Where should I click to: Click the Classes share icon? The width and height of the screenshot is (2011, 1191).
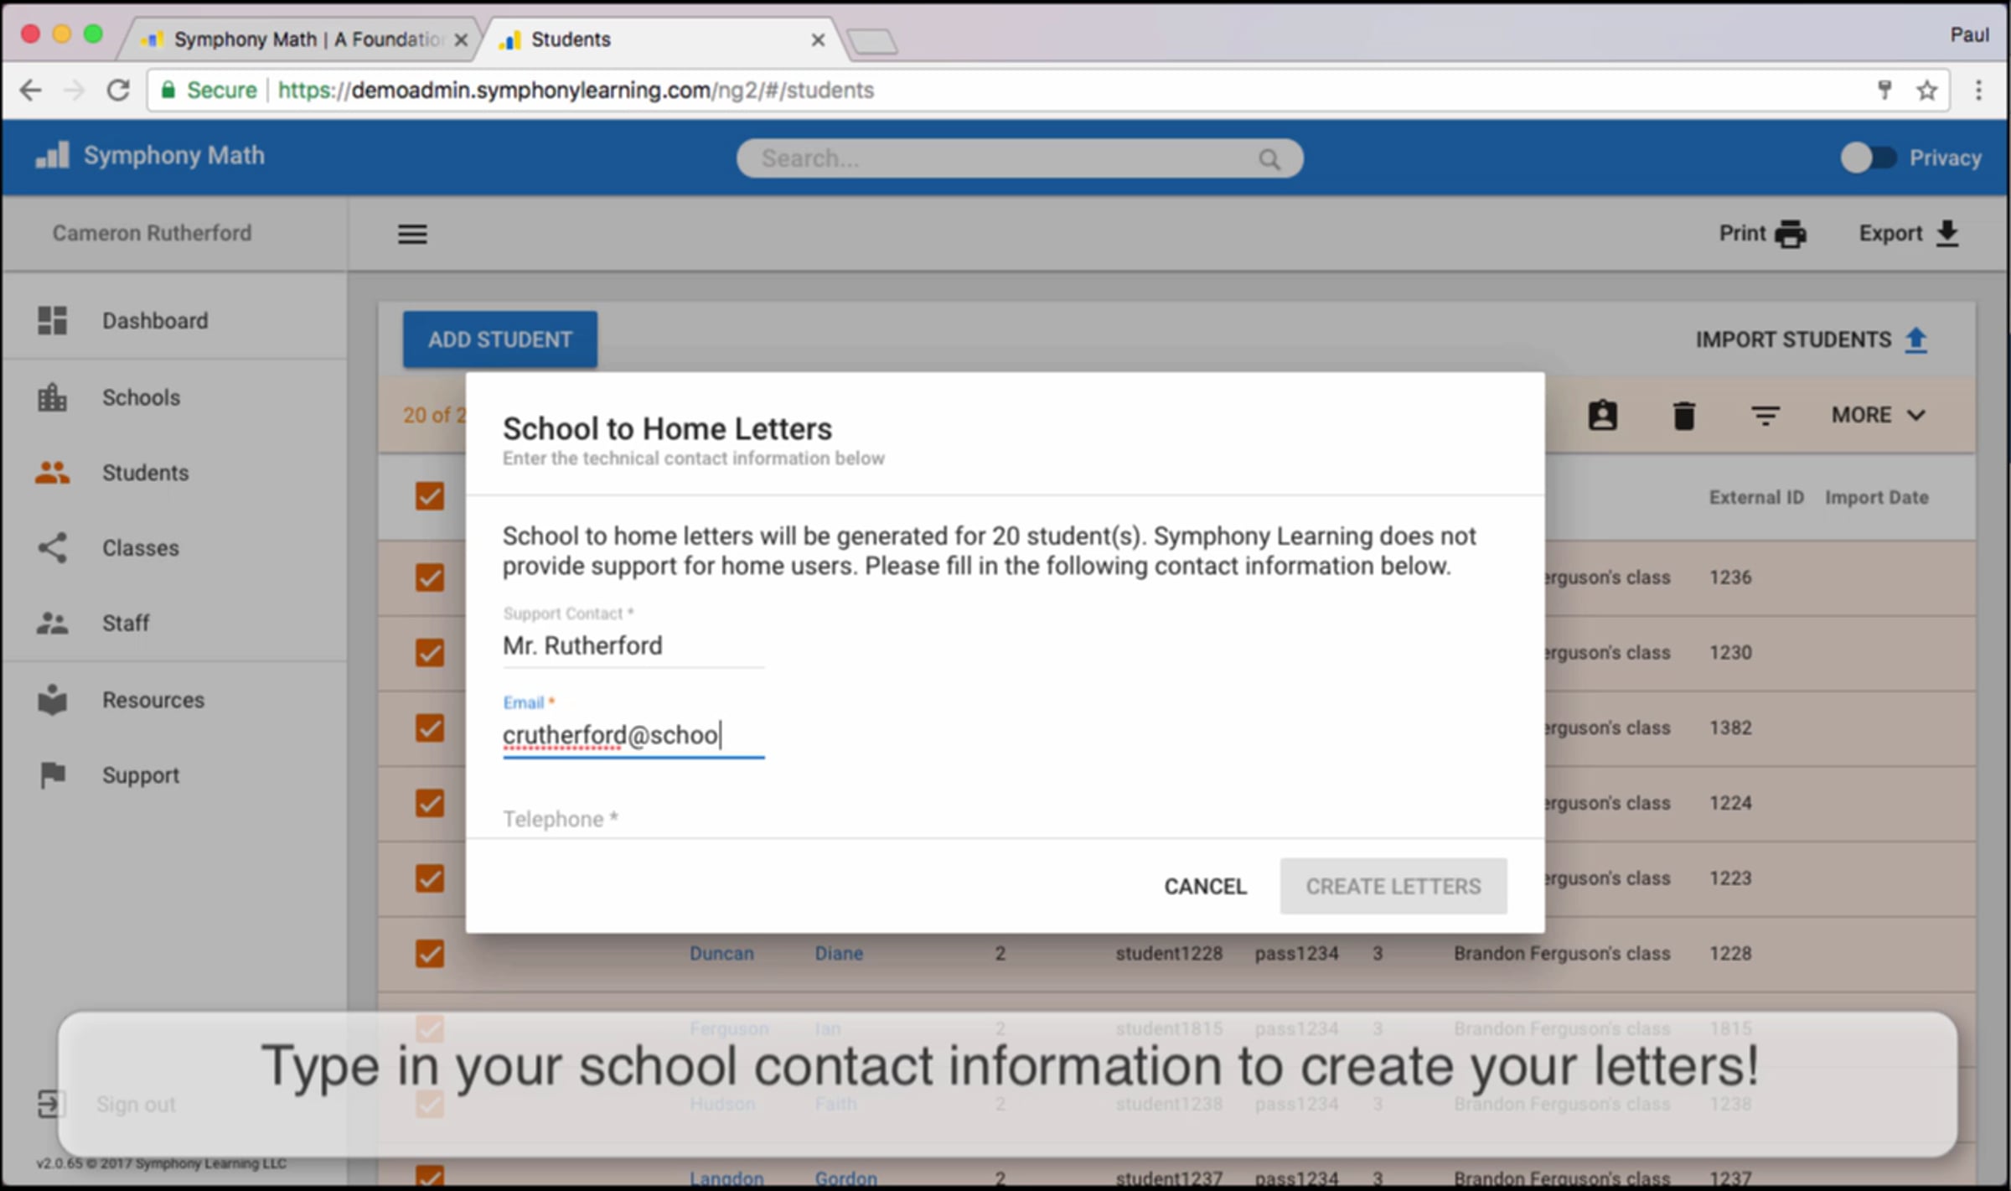pyautogui.click(x=52, y=548)
